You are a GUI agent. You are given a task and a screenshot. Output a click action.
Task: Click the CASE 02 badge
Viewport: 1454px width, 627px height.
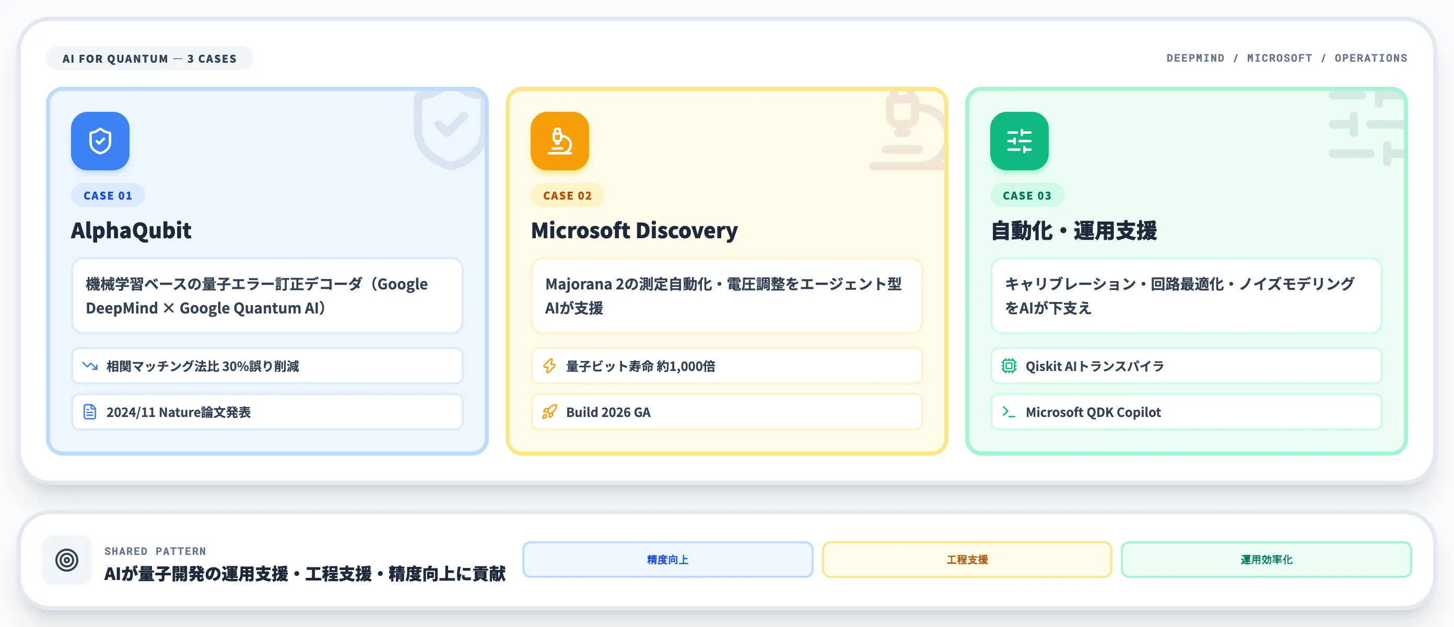tap(567, 195)
